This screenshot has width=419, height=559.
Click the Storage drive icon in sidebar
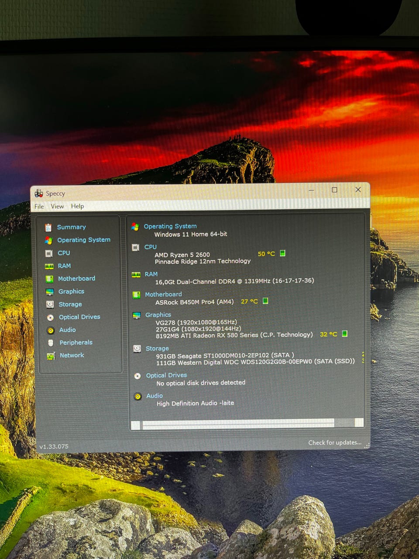click(50, 304)
